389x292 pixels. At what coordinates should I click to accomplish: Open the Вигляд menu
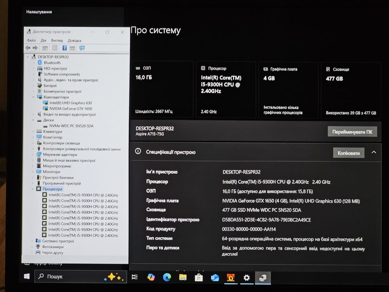[x=57, y=40]
